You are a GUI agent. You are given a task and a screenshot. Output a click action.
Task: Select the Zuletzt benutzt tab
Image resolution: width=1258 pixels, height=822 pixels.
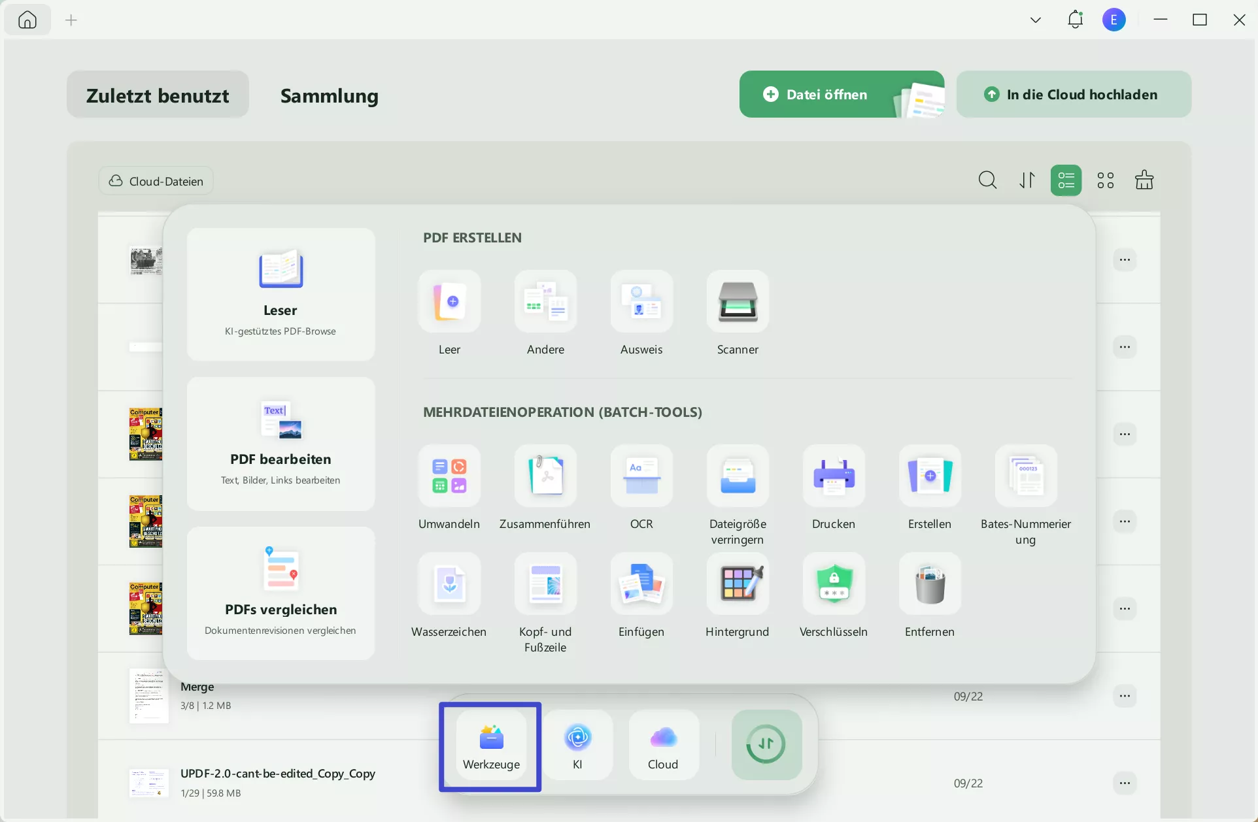click(x=158, y=95)
